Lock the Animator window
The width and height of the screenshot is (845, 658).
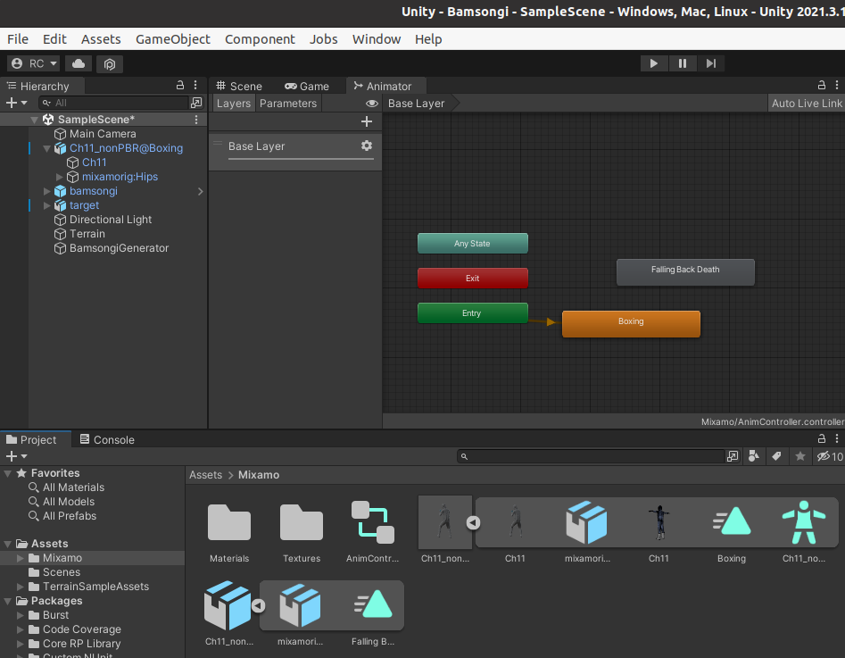pyautogui.click(x=821, y=85)
